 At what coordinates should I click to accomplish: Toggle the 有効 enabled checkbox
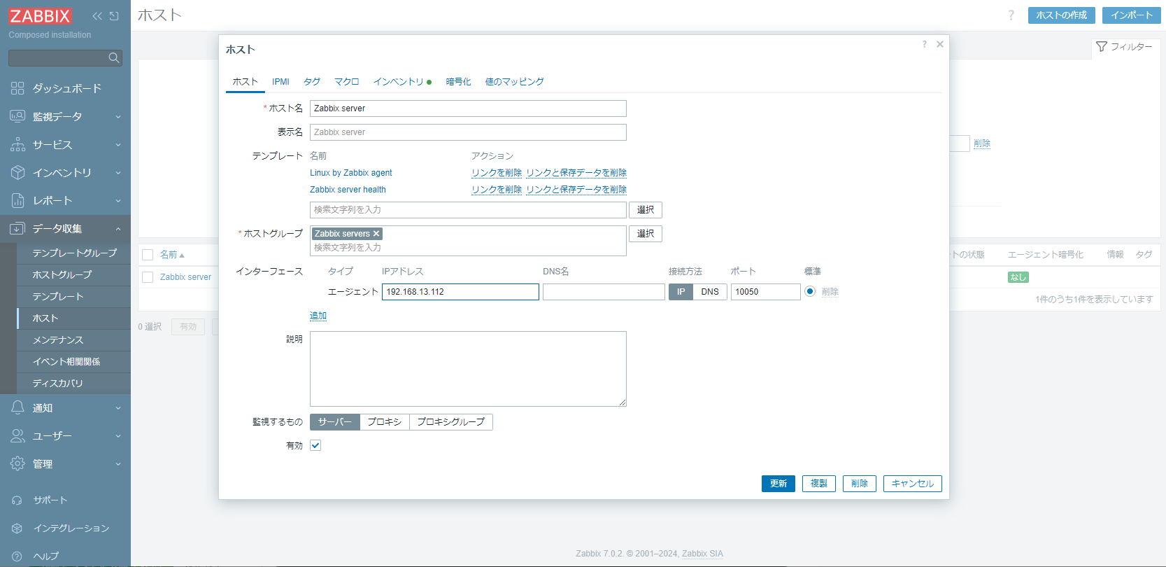[315, 445]
